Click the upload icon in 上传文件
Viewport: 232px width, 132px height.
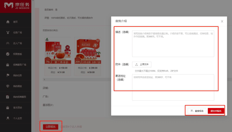coord(137,64)
